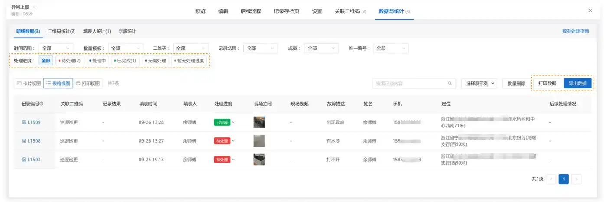
Task: Open the 时间范围 dropdown
Action: tap(56, 48)
